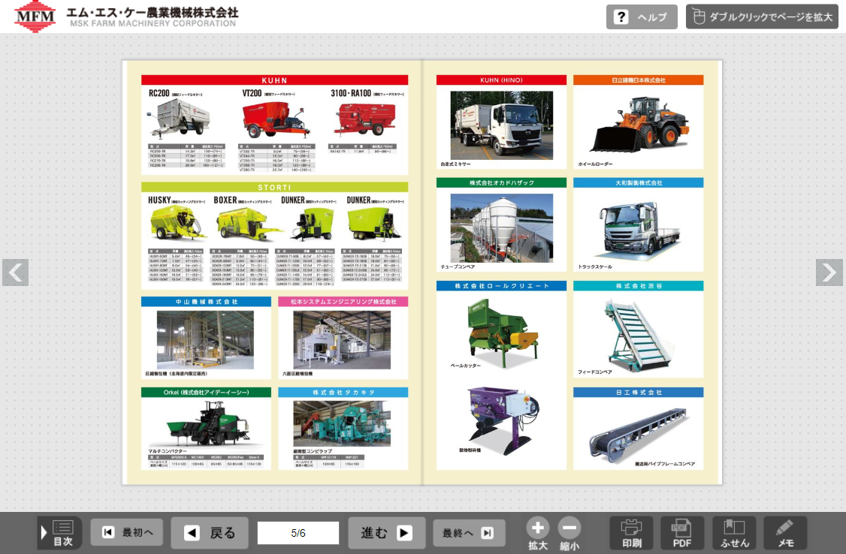Click the STORTI section header

(274, 188)
